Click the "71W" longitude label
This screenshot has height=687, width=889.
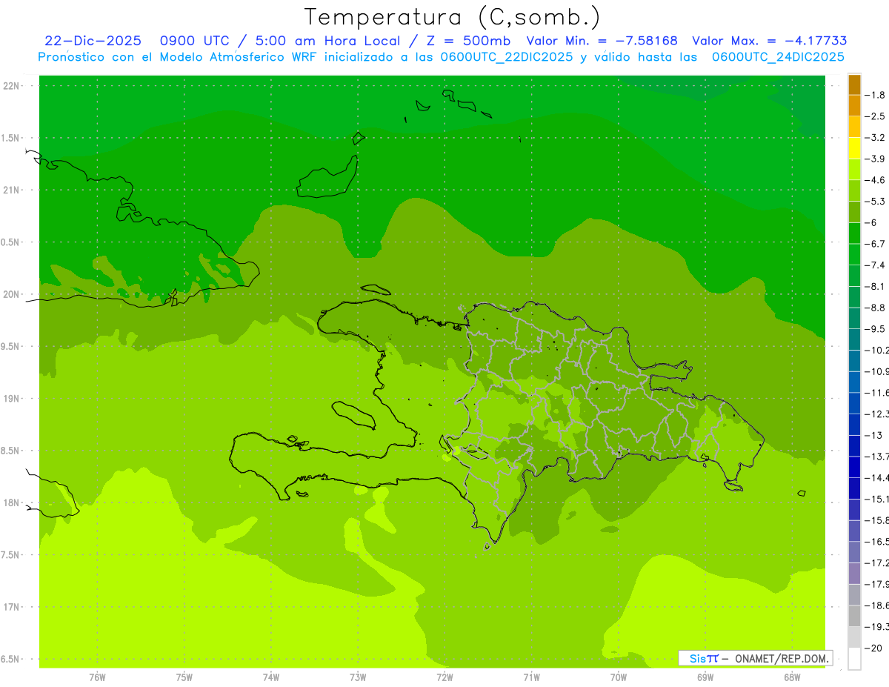point(531,677)
